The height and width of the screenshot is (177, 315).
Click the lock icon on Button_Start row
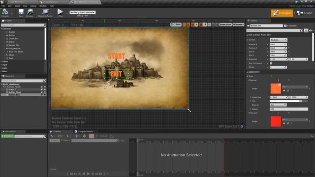pos(42,92)
